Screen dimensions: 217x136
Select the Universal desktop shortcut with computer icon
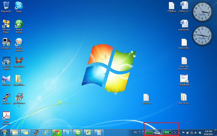pos(6,44)
